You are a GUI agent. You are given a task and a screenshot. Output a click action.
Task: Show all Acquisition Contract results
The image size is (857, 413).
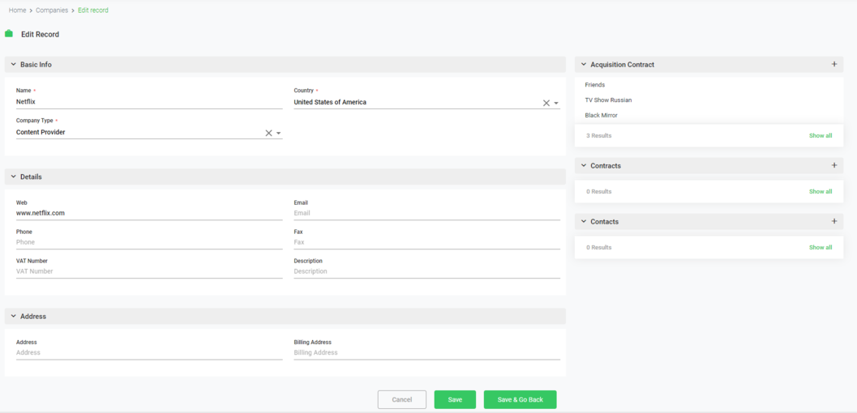[820, 135]
